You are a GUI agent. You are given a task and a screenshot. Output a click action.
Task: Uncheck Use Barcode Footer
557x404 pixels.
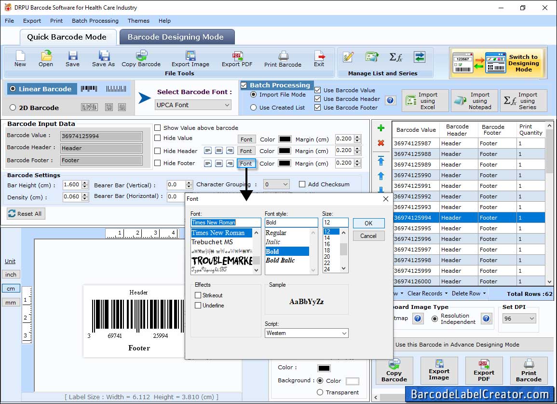[x=318, y=108]
